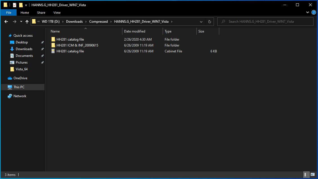The height and width of the screenshot is (179, 318).
Task: Click the pin icon next to Documents
Action: click(x=42, y=56)
